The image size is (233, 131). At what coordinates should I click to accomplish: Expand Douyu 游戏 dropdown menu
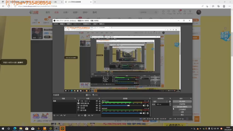[x=85, y=12]
